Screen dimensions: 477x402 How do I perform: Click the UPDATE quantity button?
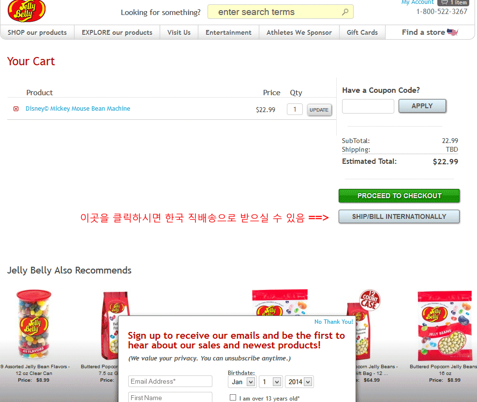(319, 110)
